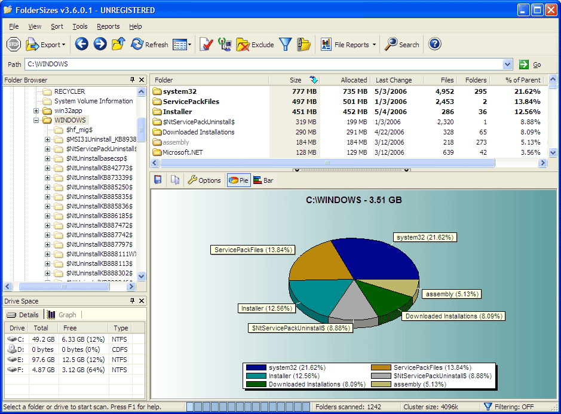Sort by the Files column header
561x414 pixels.
440,80
